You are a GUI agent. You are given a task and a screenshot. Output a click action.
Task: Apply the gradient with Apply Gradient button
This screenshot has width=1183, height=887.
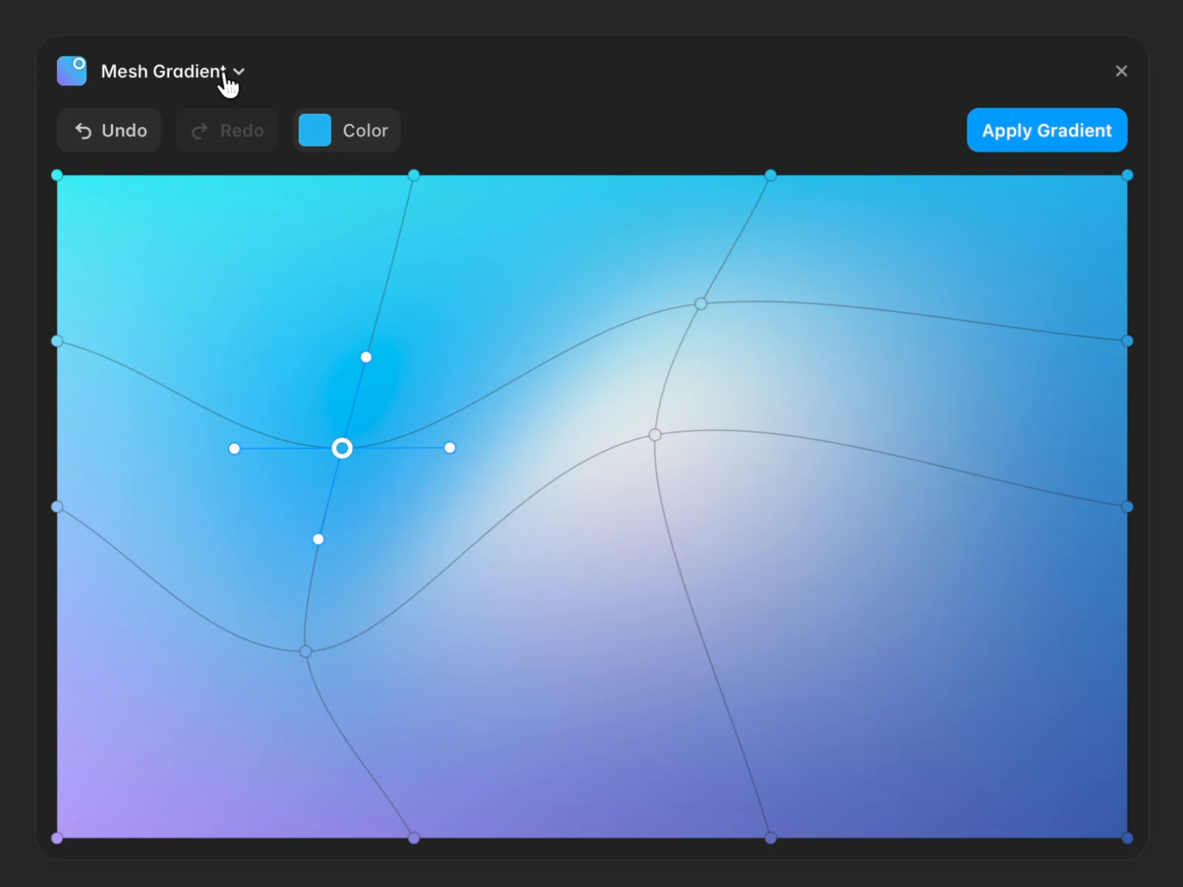coord(1047,130)
